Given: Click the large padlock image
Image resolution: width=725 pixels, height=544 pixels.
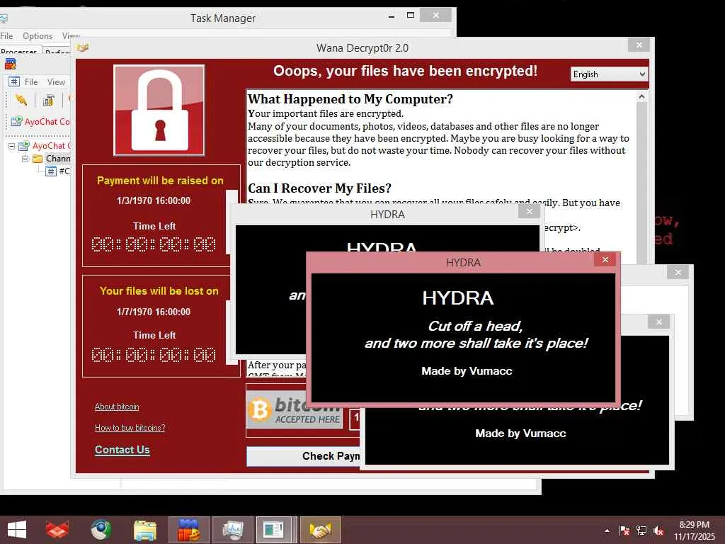Looking at the screenshot, I should [x=159, y=110].
